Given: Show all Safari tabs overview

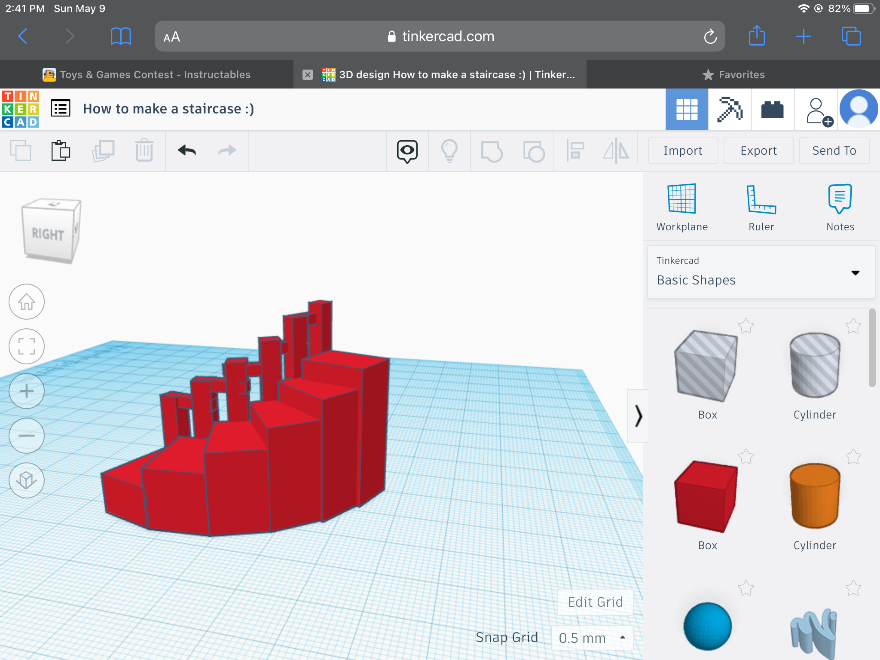Looking at the screenshot, I should [x=851, y=36].
